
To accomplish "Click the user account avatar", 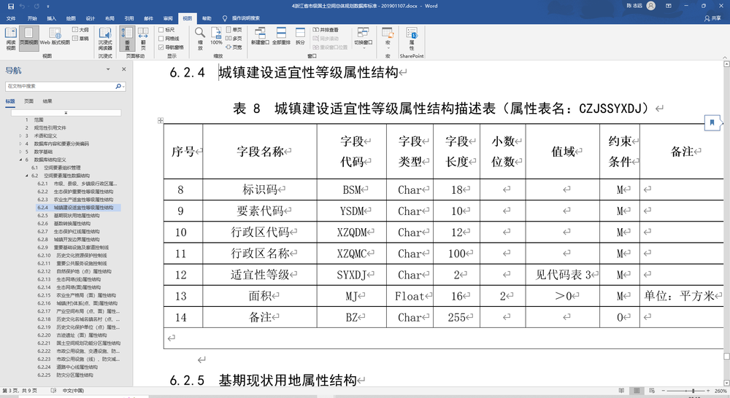I will tap(651, 6).
